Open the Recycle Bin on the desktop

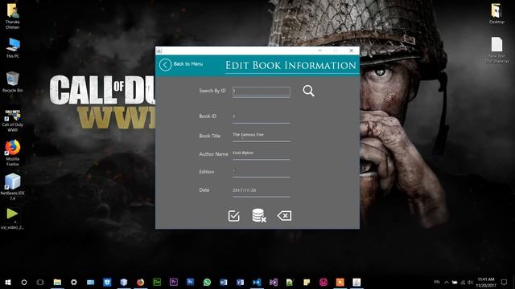[13, 82]
